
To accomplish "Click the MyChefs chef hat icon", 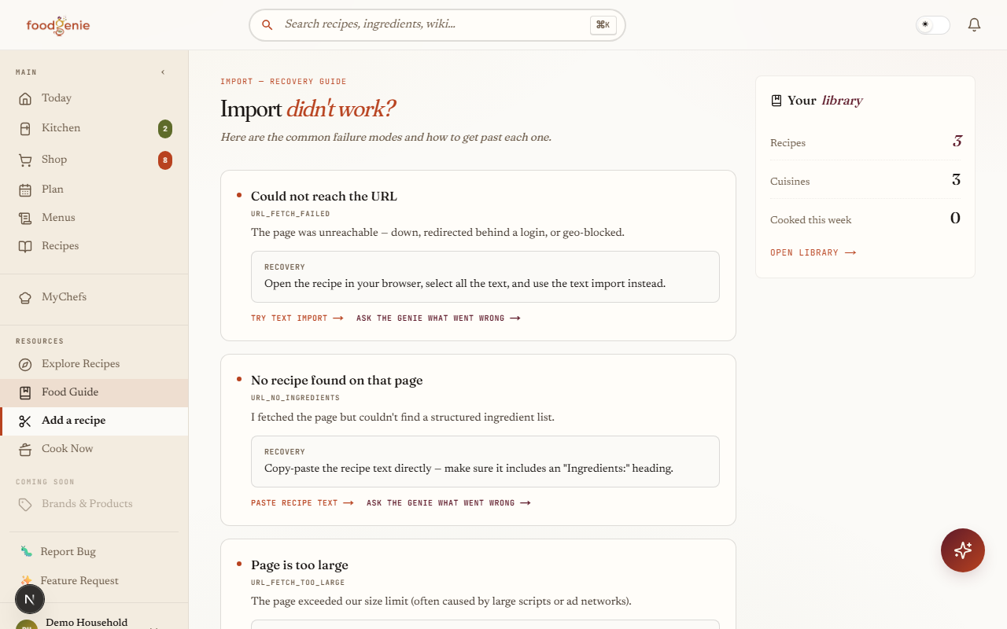I will click(x=25, y=297).
